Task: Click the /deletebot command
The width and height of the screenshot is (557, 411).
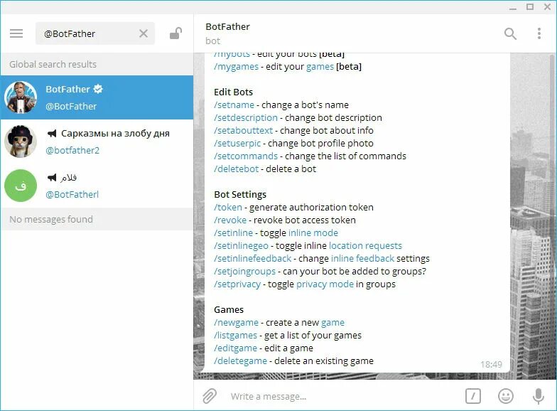Action: pyautogui.click(x=236, y=169)
